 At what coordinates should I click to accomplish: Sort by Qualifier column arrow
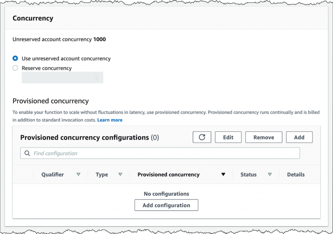79,174
